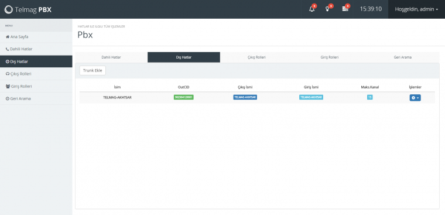Open the server stack icon in header
This screenshot has width=445, height=215.
[x=345, y=9]
